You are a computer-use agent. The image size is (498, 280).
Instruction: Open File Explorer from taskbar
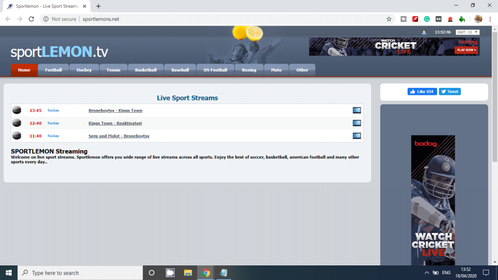(188, 273)
